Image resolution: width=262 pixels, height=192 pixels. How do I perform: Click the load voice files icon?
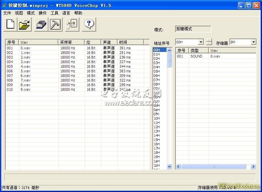click(41, 25)
